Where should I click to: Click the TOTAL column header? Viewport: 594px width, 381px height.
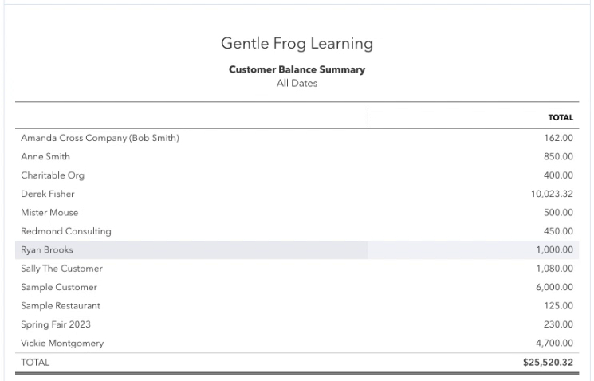pyautogui.click(x=561, y=117)
